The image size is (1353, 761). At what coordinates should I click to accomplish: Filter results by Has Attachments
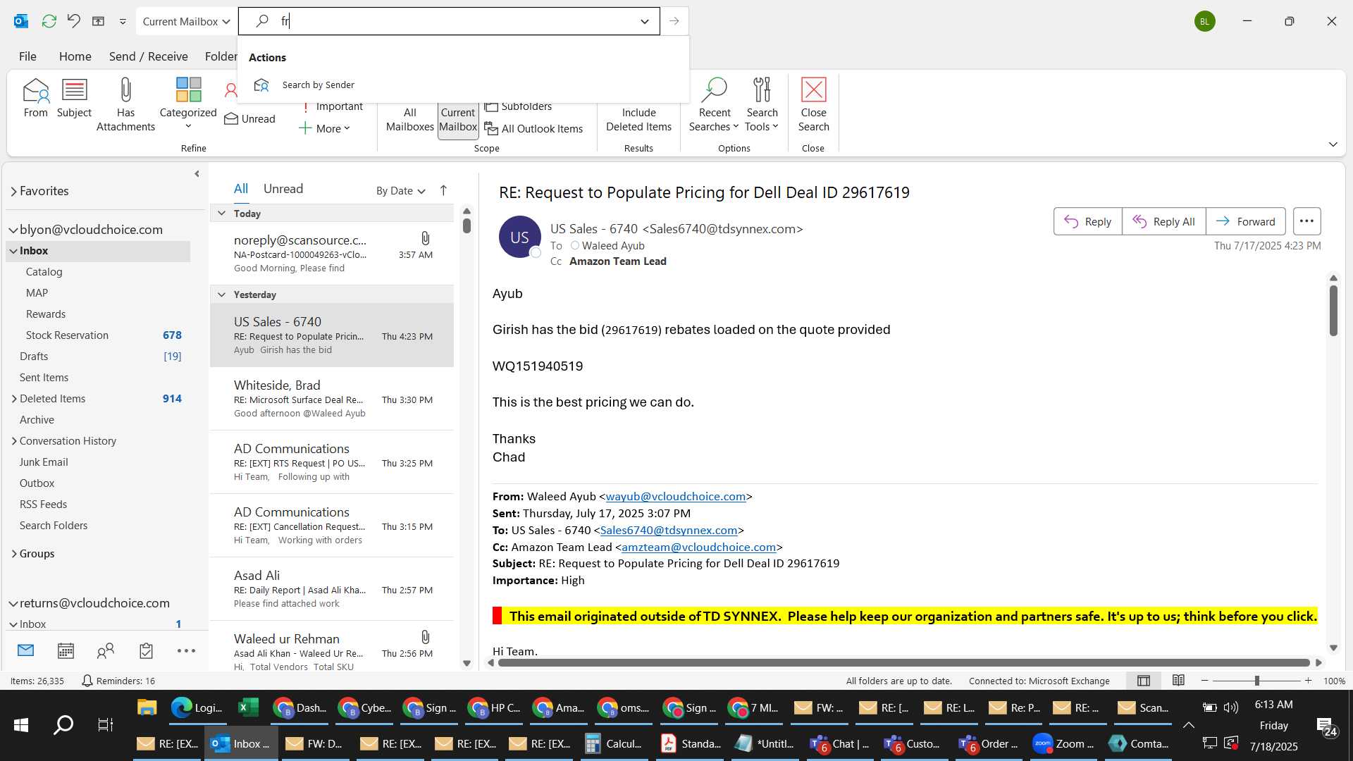point(125,104)
